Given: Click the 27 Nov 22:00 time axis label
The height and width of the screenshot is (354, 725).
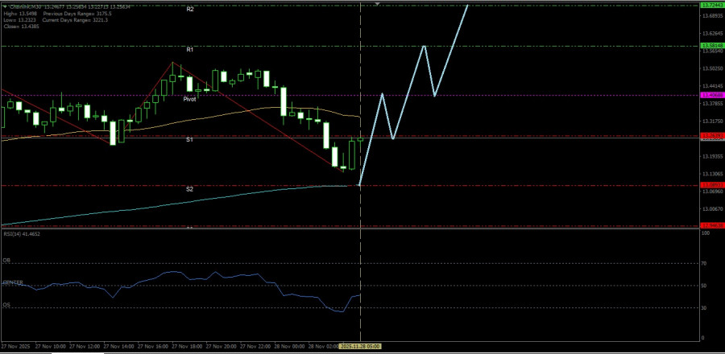Looking at the screenshot, I should (x=255, y=346).
